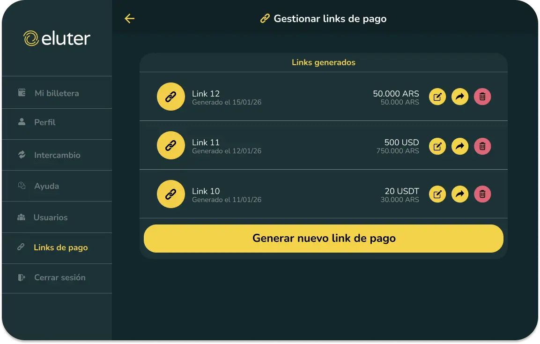Click the Perfil user icon

pyautogui.click(x=21, y=123)
